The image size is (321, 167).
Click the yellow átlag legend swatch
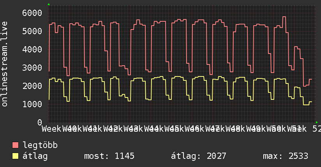[15, 156]
